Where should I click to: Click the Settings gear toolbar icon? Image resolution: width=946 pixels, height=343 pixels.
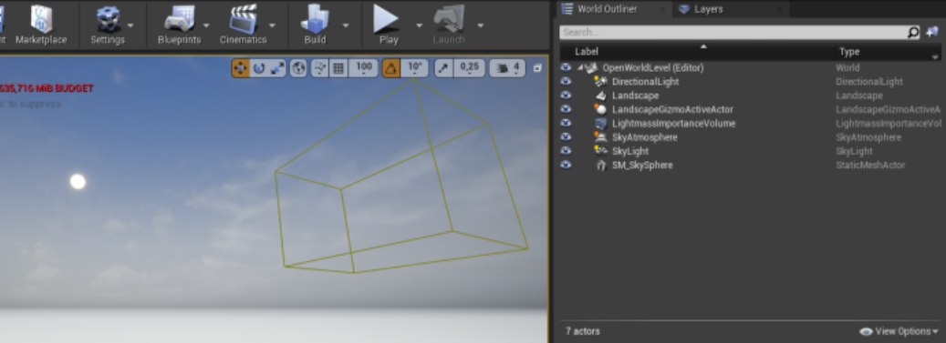pyautogui.click(x=108, y=18)
